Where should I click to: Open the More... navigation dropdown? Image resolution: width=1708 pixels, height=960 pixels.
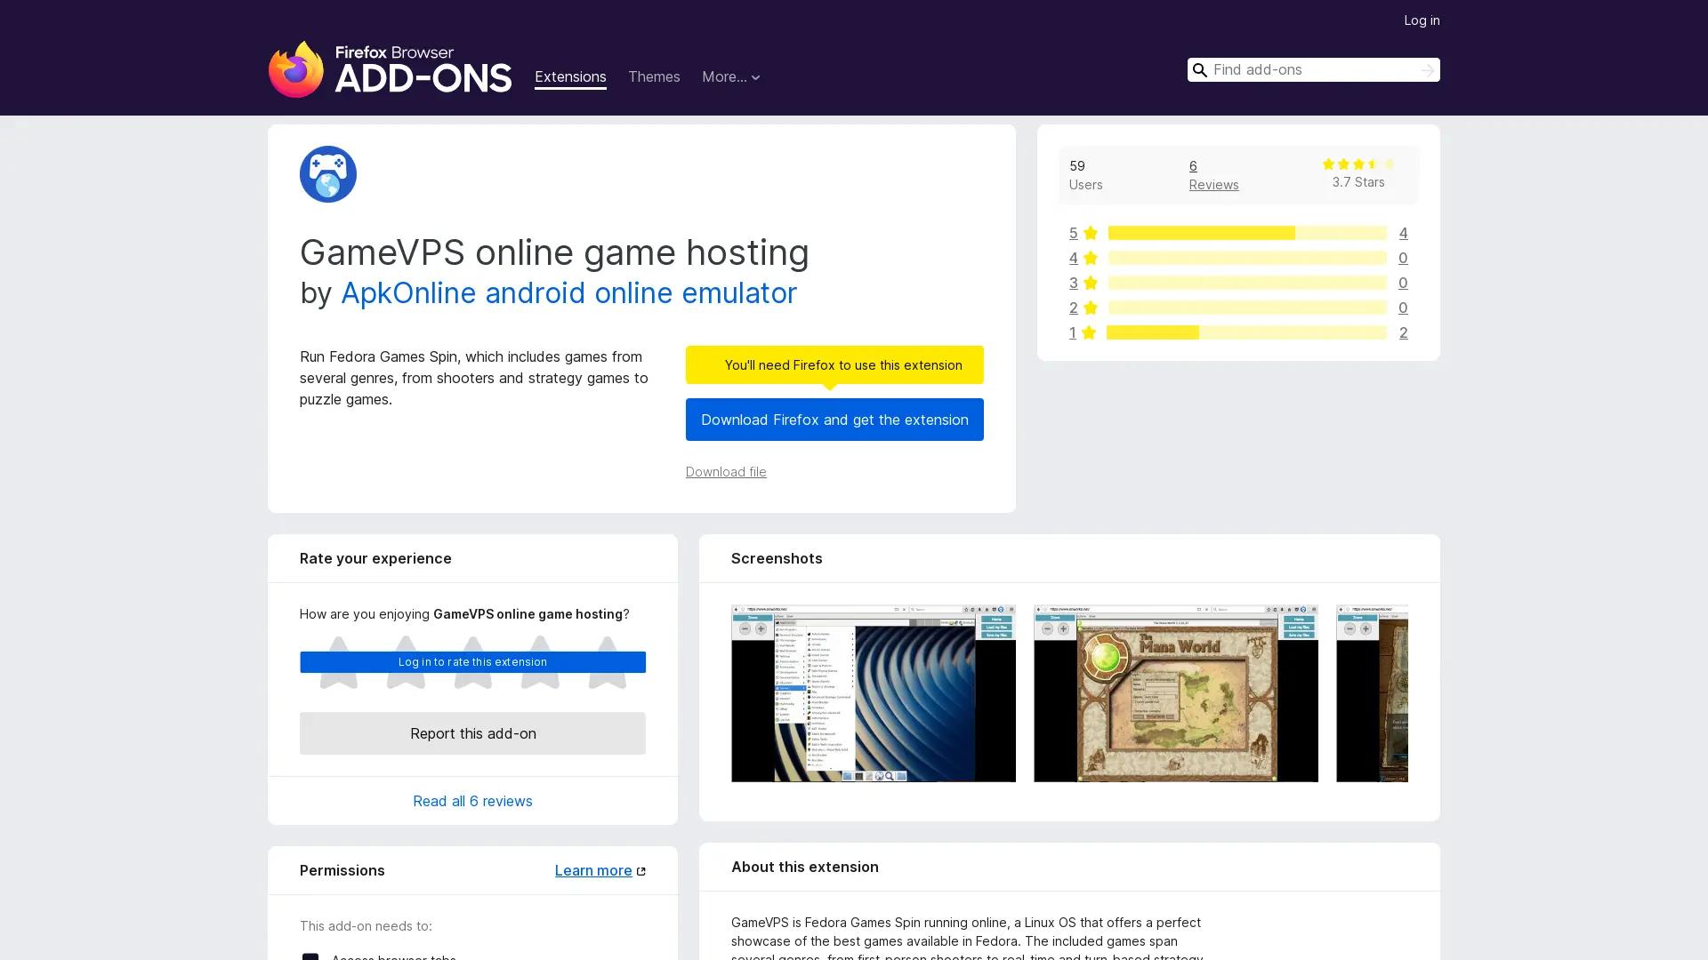click(725, 77)
